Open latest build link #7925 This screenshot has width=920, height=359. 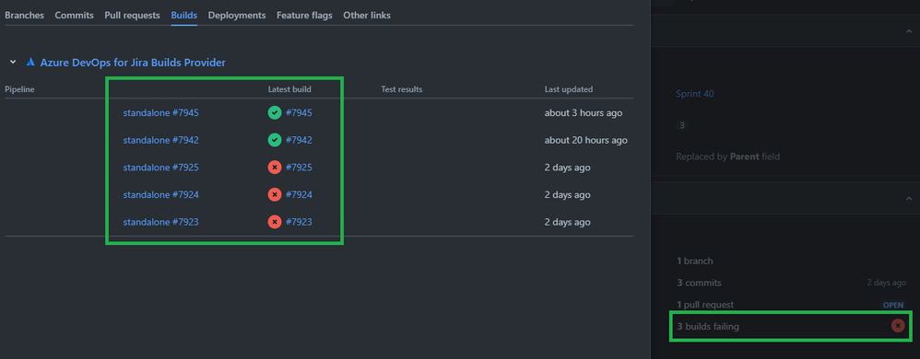coord(299,168)
